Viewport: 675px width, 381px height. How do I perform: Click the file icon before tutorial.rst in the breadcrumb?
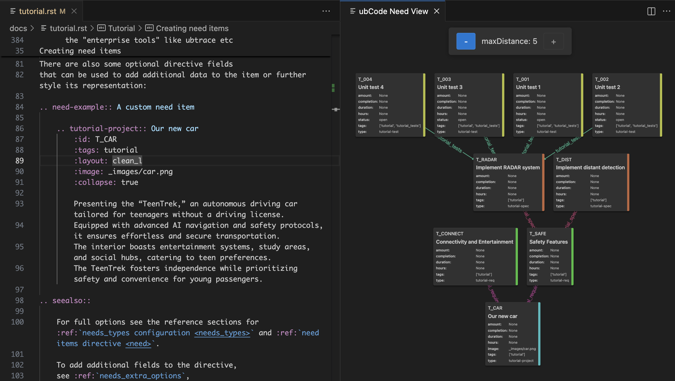click(x=43, y=28)
